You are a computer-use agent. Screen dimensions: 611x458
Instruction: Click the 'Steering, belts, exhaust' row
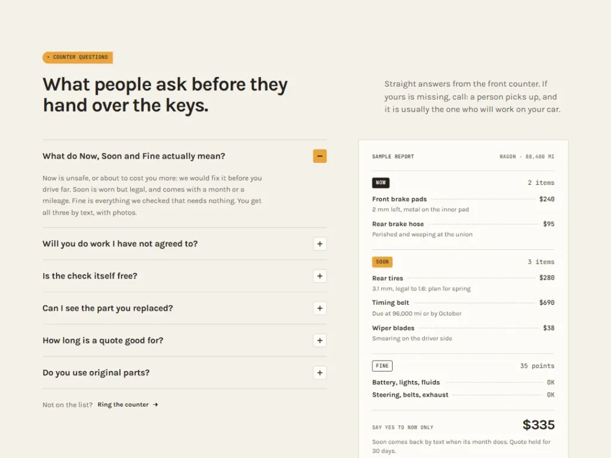(463, 395)
